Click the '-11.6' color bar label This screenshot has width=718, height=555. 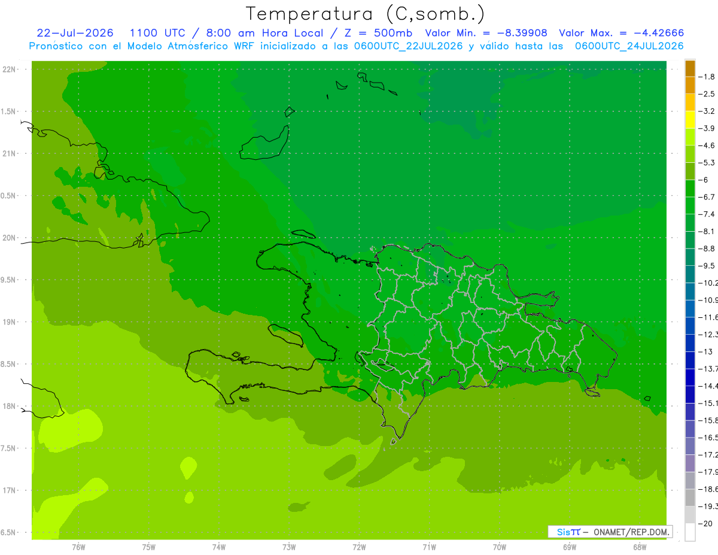(708, 317)
